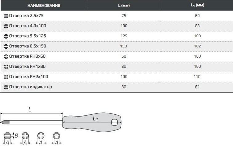Image resolution: width=233 pixels, height=146 pixels.
Task: Click the L (мм) column header
Action: tap(123, 5)
